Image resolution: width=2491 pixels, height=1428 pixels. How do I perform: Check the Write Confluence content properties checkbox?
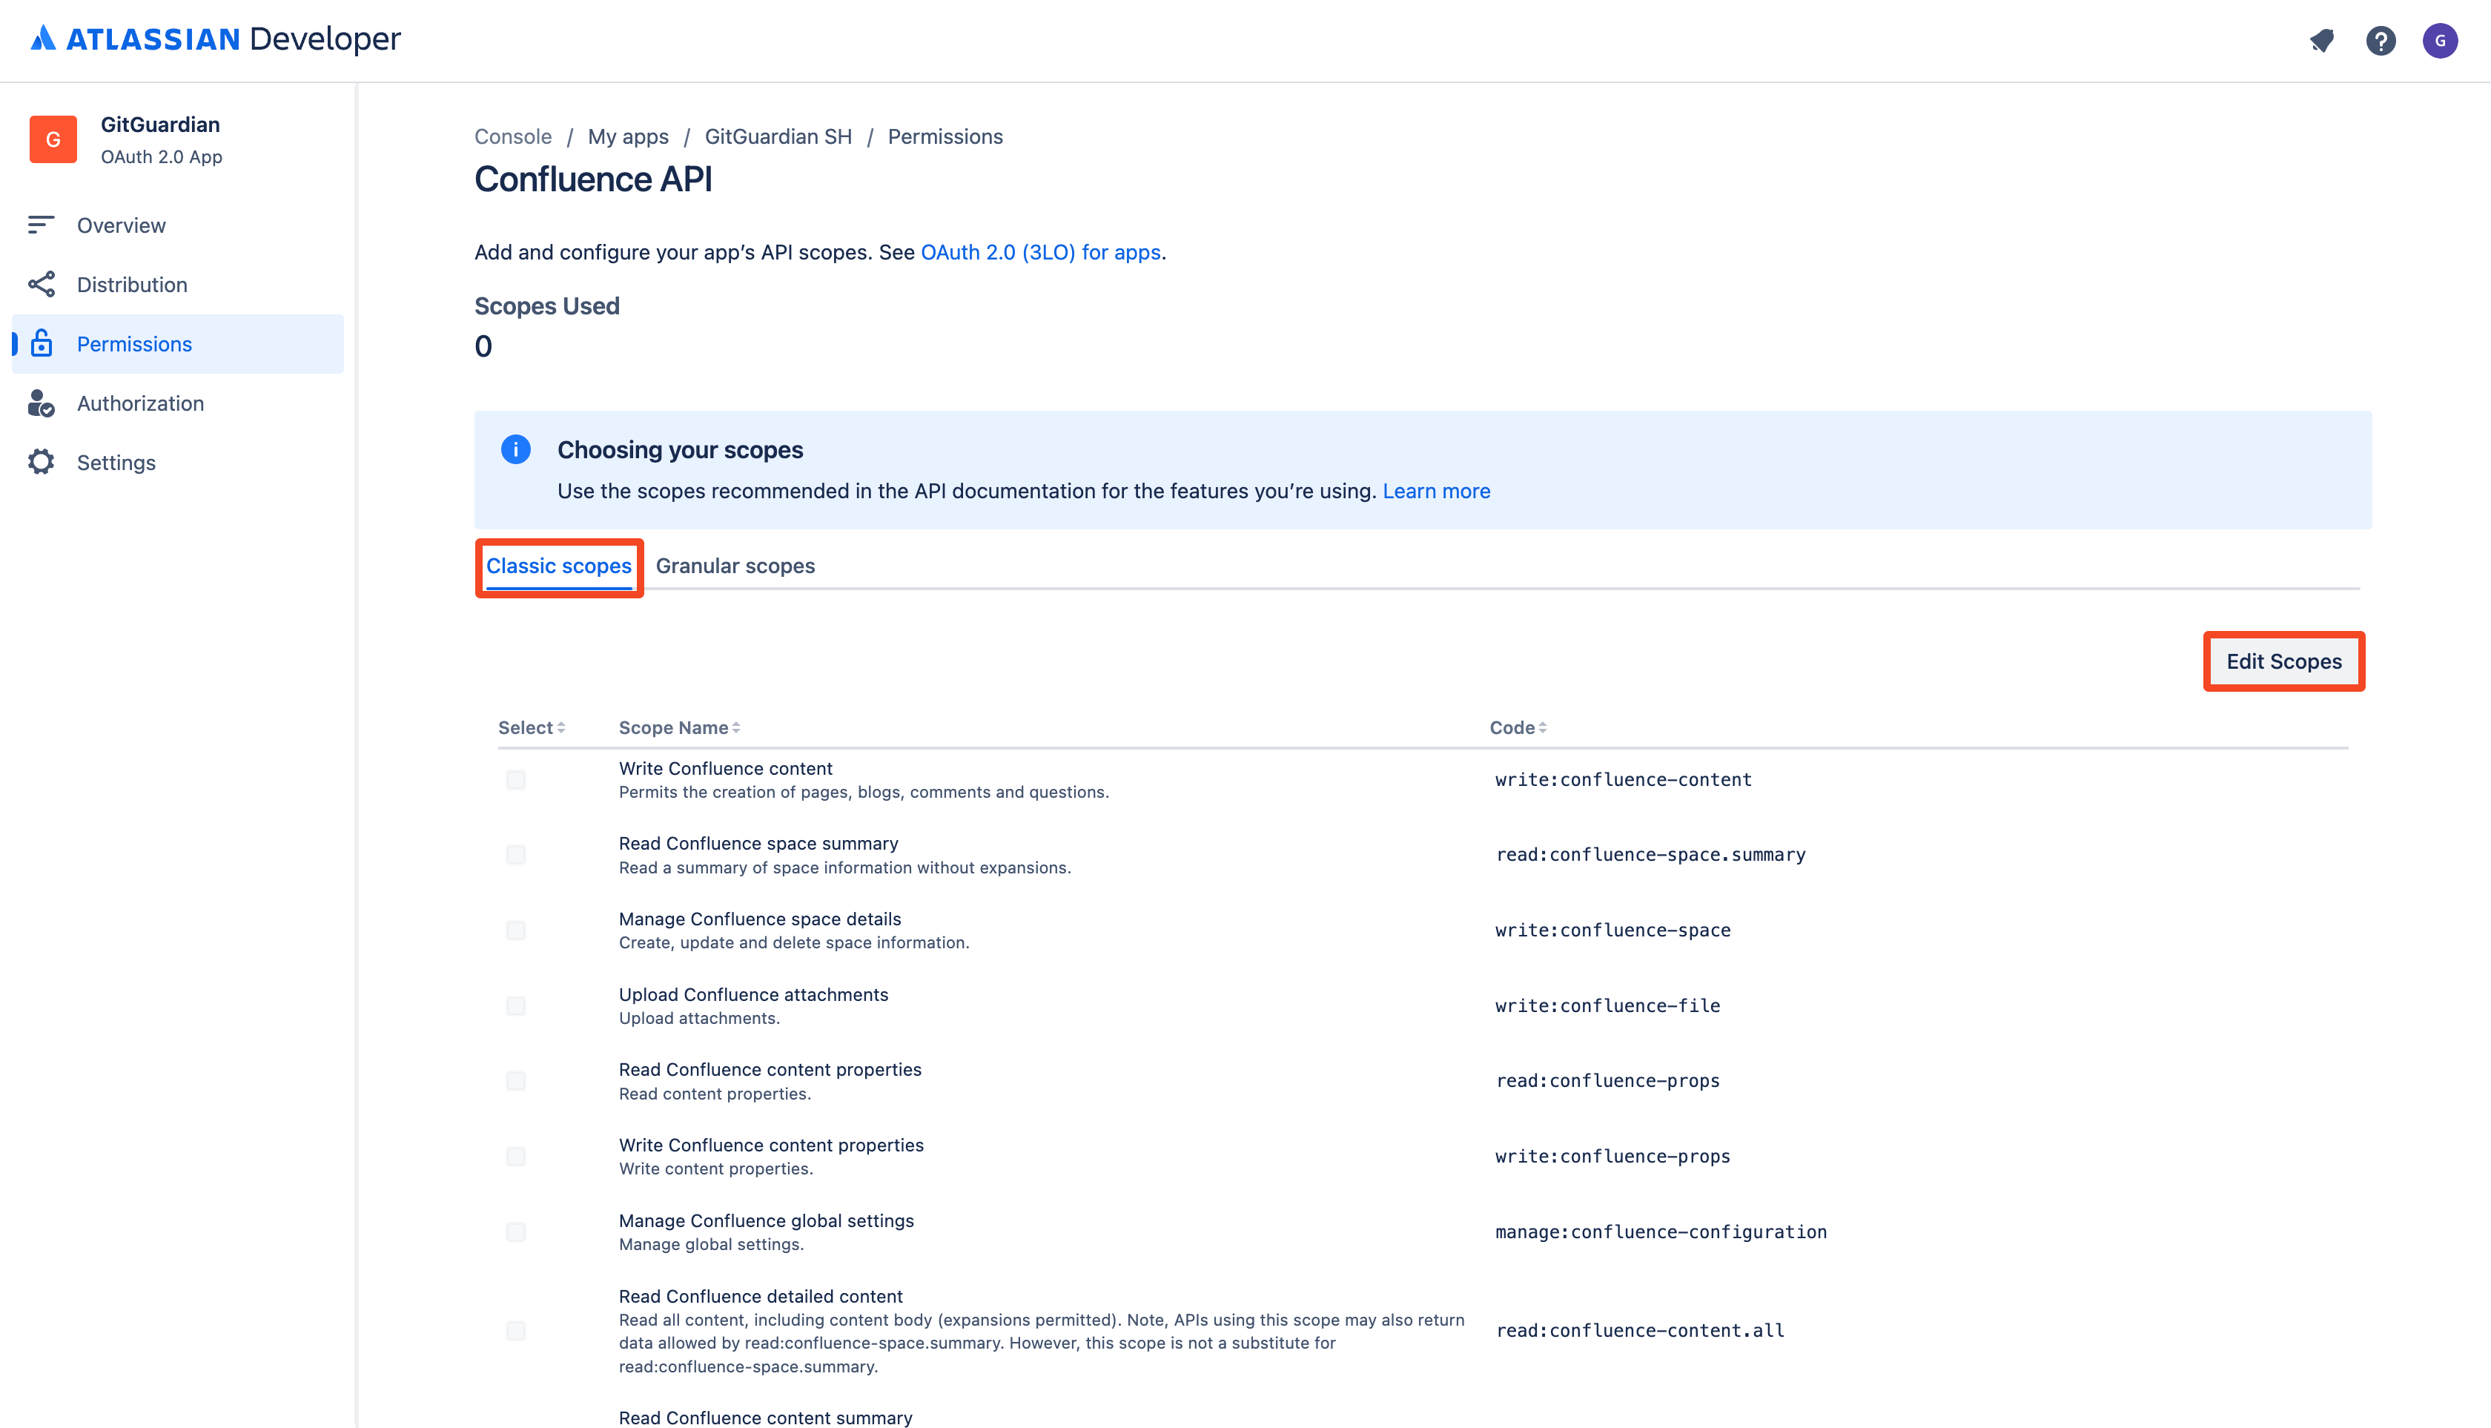[x=516, y=1157]
